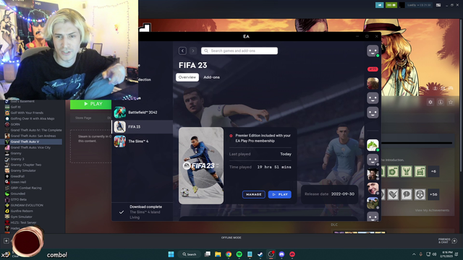Click the OFFLINE MODE status text
Image resolution: width=463 pixels, height=260 pixels.
coord(231,238)
